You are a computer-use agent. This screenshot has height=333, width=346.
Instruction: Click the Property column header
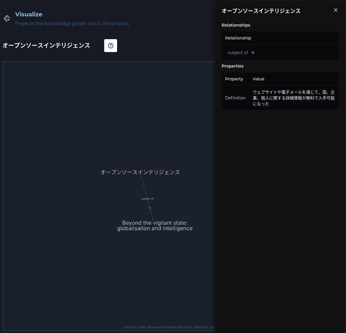pyautogui.click(x=234, y=79)
